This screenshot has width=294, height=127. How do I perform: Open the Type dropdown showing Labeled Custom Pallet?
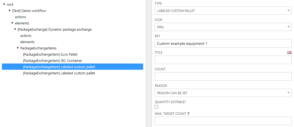[x=223, y=11]
